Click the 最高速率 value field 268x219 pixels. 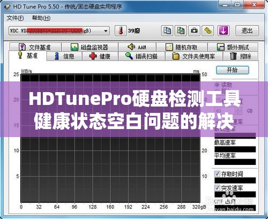click(235, 149)
